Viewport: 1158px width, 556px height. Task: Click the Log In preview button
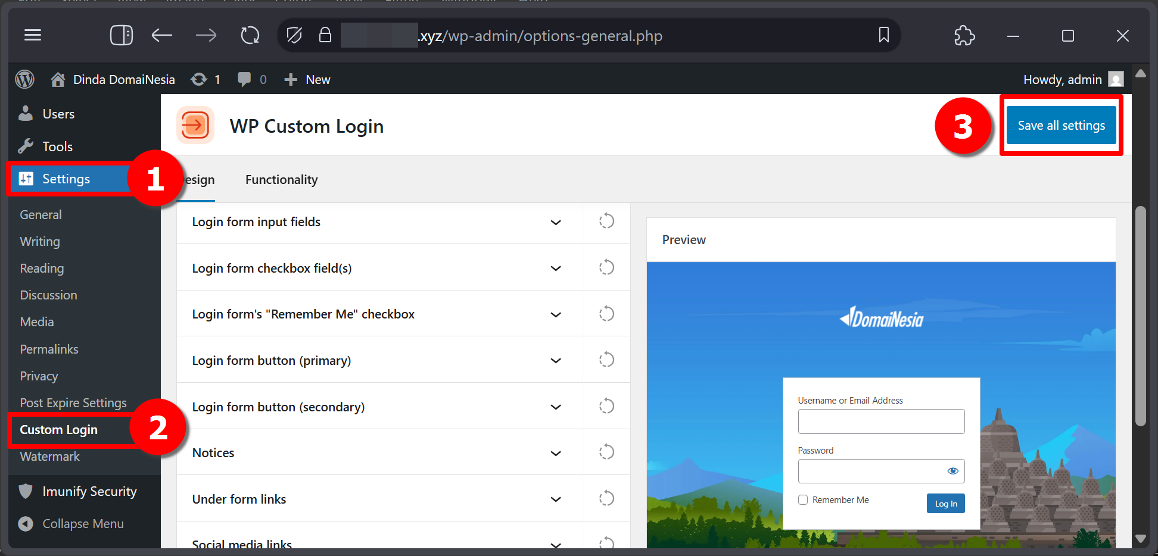(945, 504)
